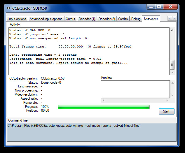Viewport: 185px width, 153px height.
Task: Click the Preview box scroll down arrow
Action: click(x=172, y=95)
